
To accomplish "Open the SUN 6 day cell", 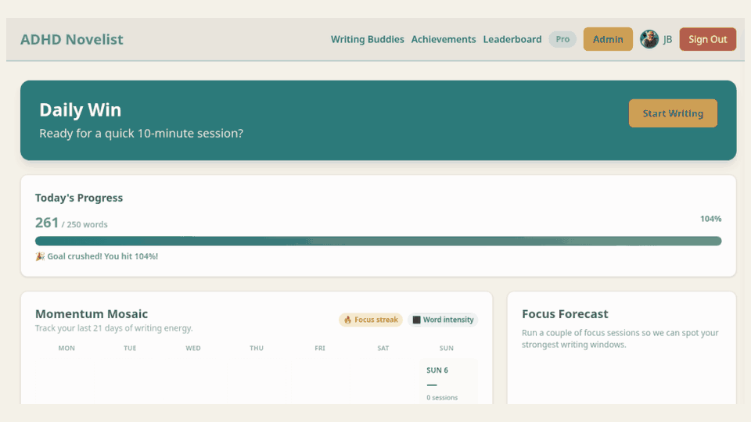I will 448,381.
